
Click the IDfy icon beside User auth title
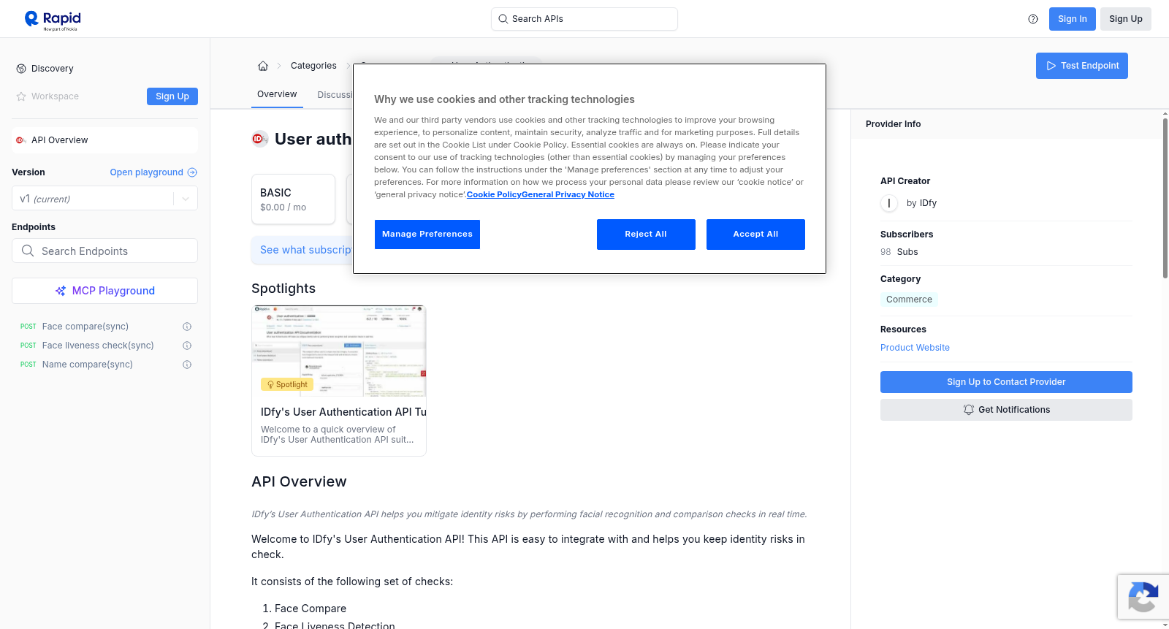(x=259, y=139)
